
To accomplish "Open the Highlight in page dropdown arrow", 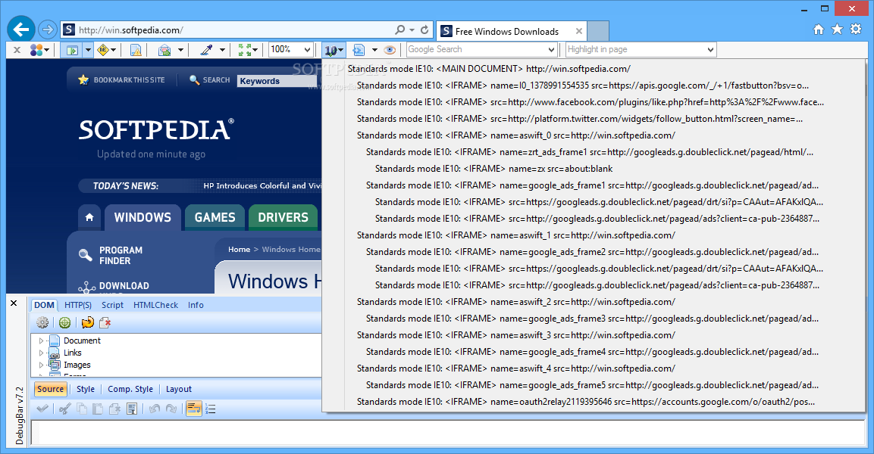I will click(x=710, y=49).
